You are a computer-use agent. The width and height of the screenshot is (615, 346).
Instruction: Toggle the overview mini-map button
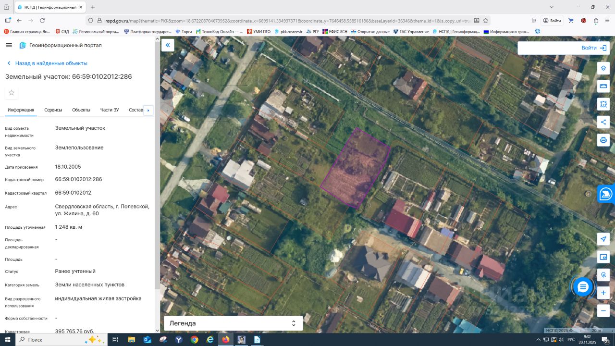(x=603, y=257)
